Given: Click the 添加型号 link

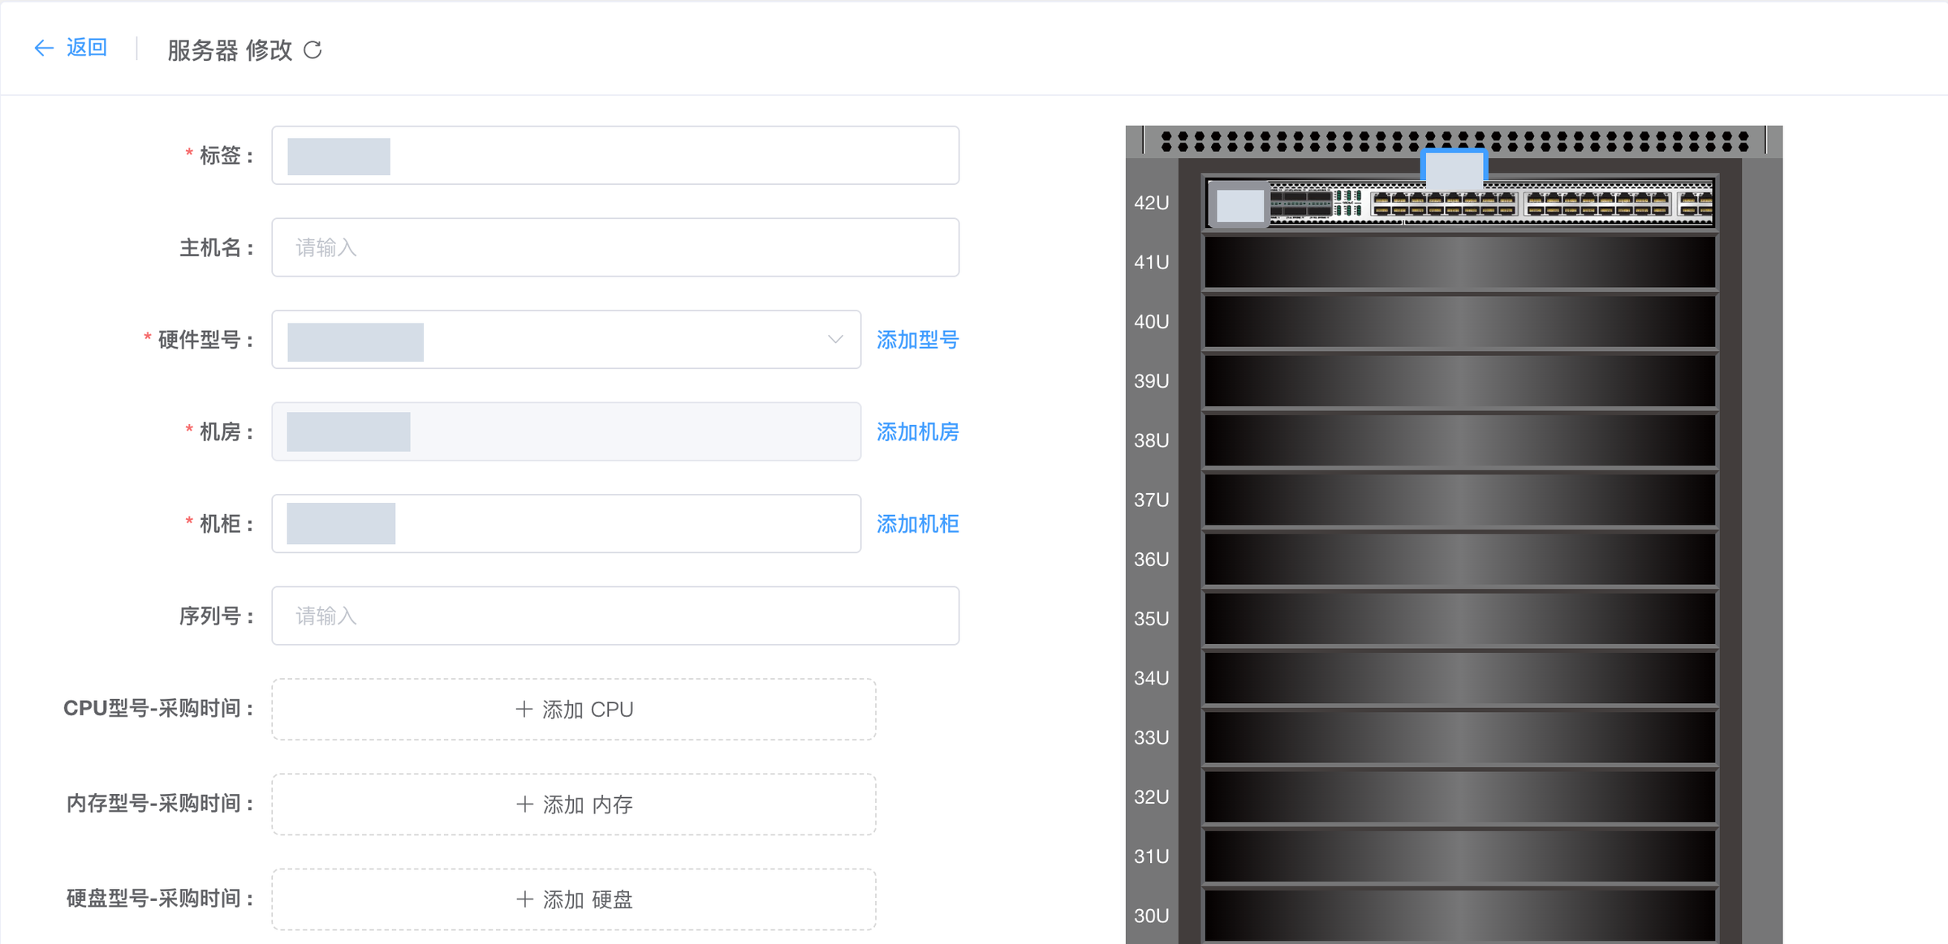Looking at the screenshot, I should (x=917, y=340).
